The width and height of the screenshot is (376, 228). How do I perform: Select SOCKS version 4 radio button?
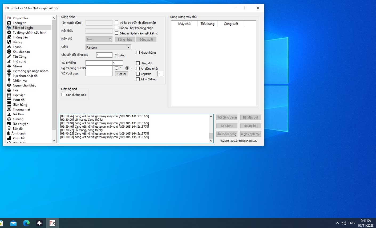tap(116, 68)
